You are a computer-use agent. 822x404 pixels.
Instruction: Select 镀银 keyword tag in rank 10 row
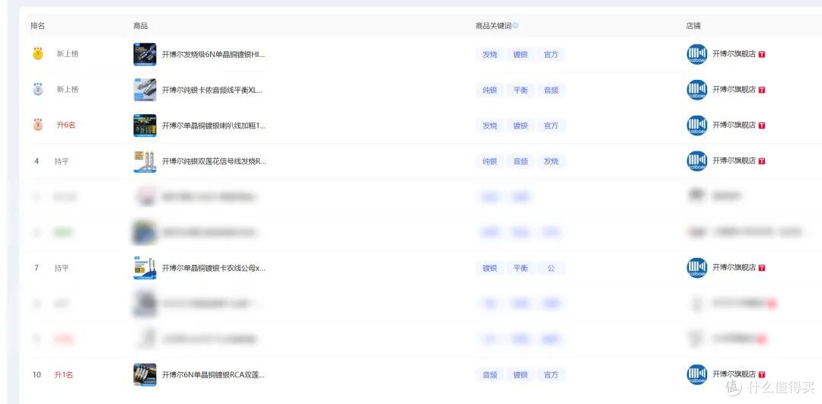(520, 375)
